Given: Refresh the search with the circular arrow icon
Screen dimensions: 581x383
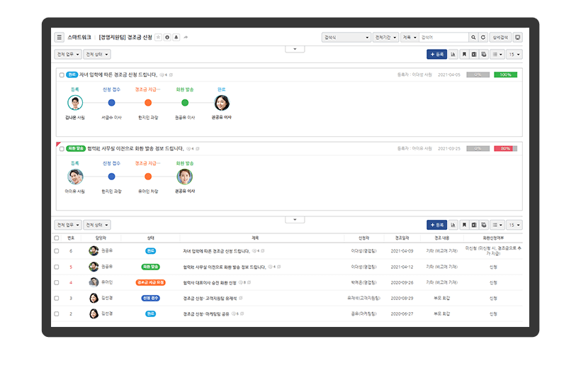Looking at the screenshot, I should [483, 37].
